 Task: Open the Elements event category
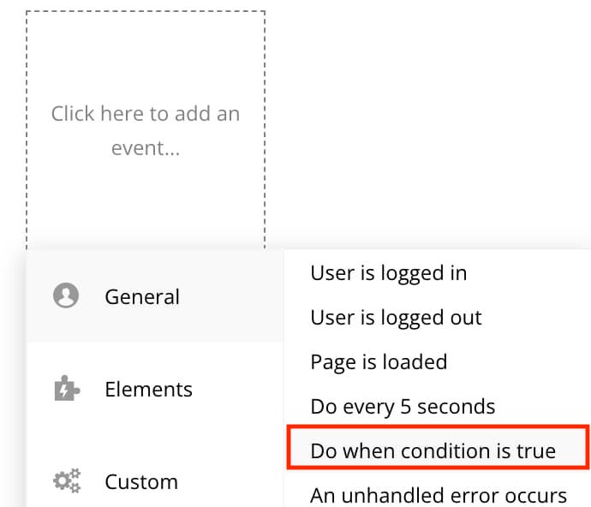tap(155, 390)
